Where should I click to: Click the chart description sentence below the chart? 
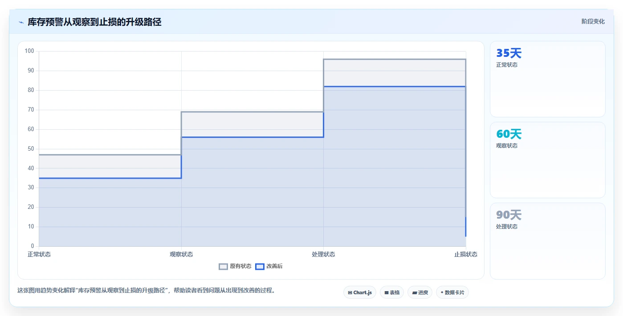(146, 291)
